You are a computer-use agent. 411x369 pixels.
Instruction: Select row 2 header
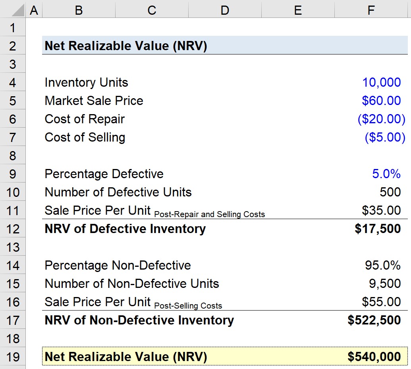pyautogui.click(x=13, y=45)
